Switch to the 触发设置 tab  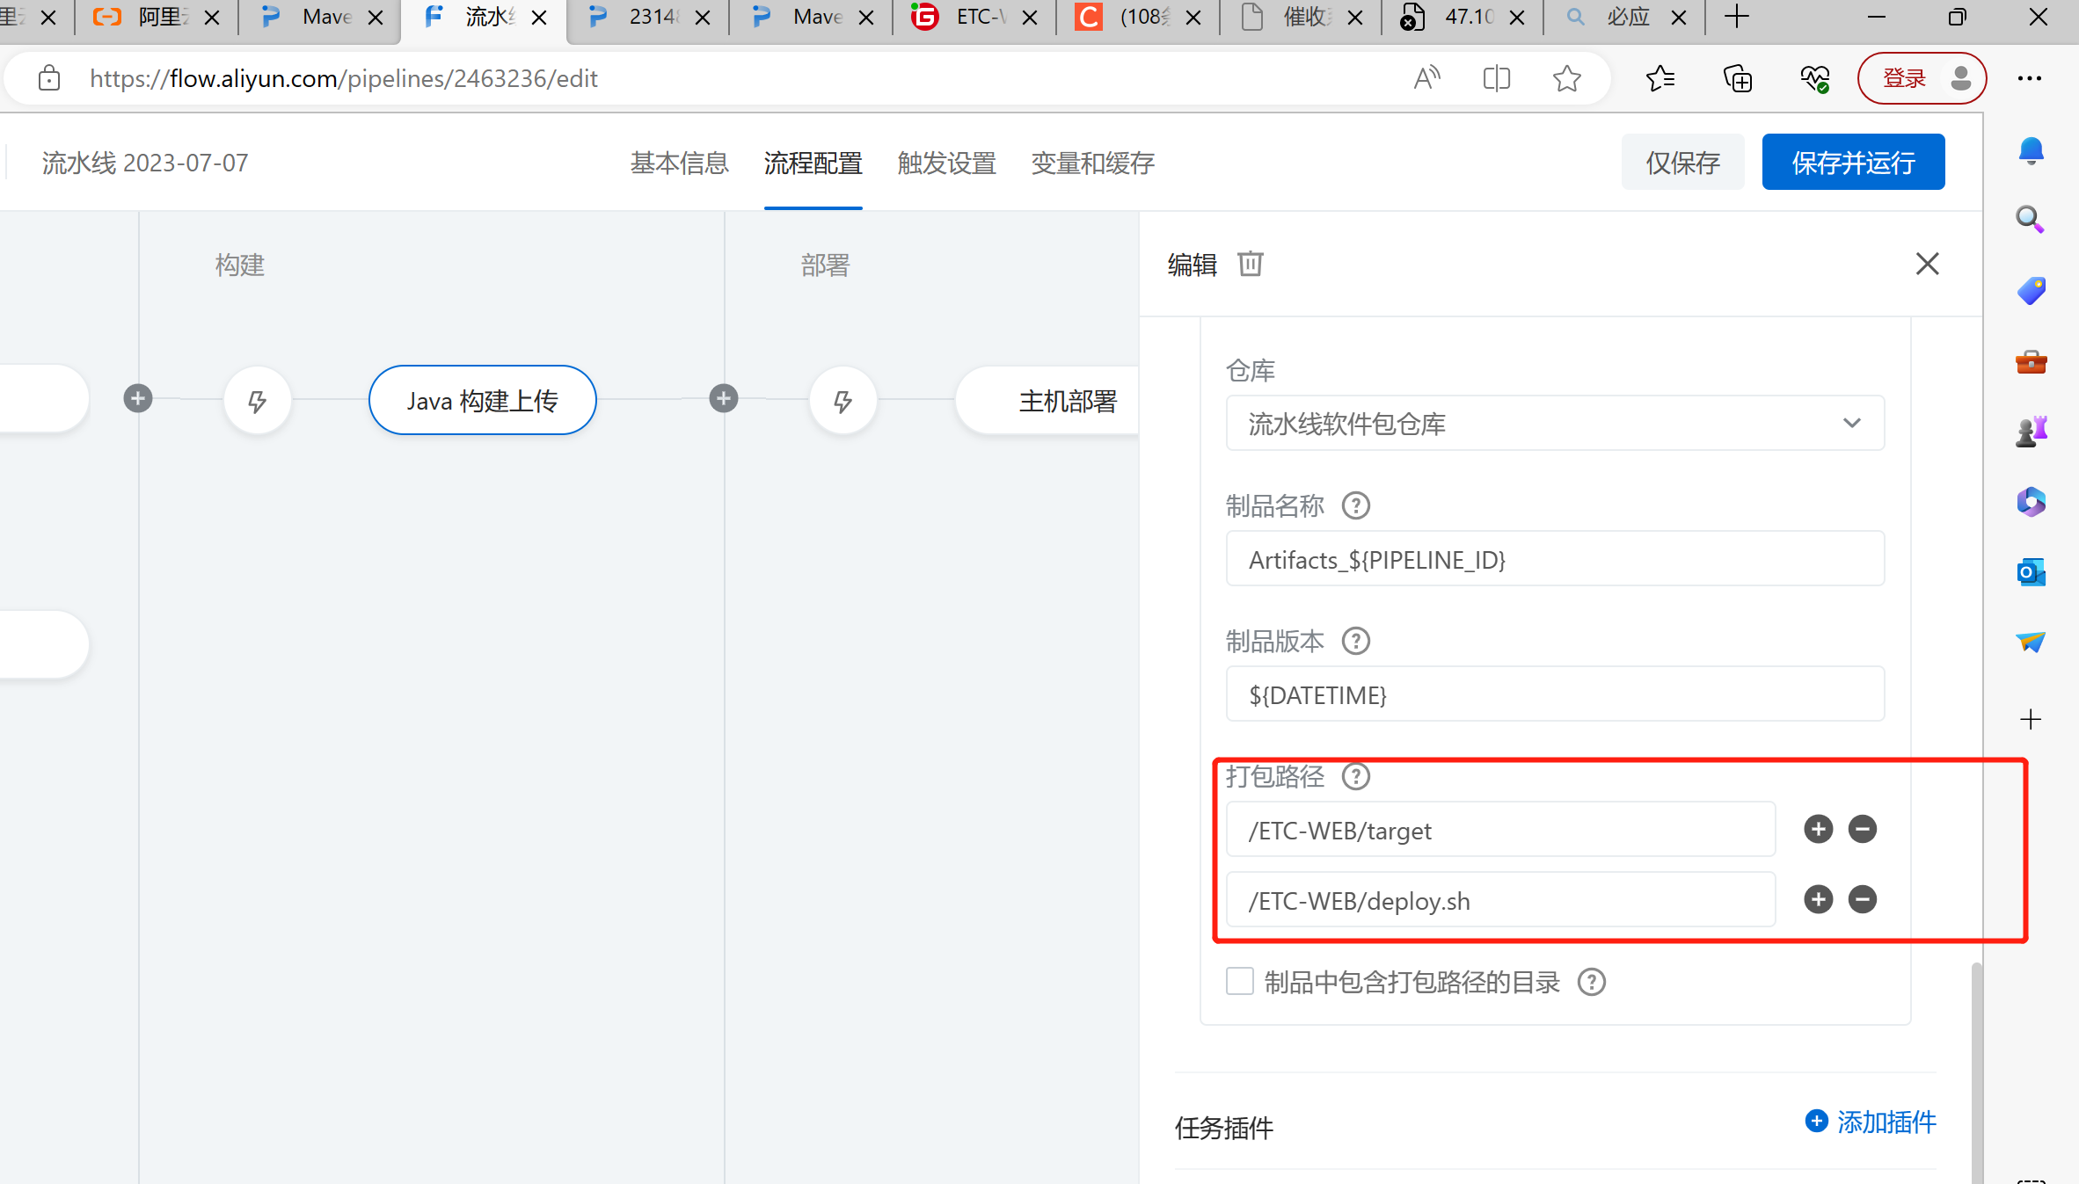pos(946,163)
